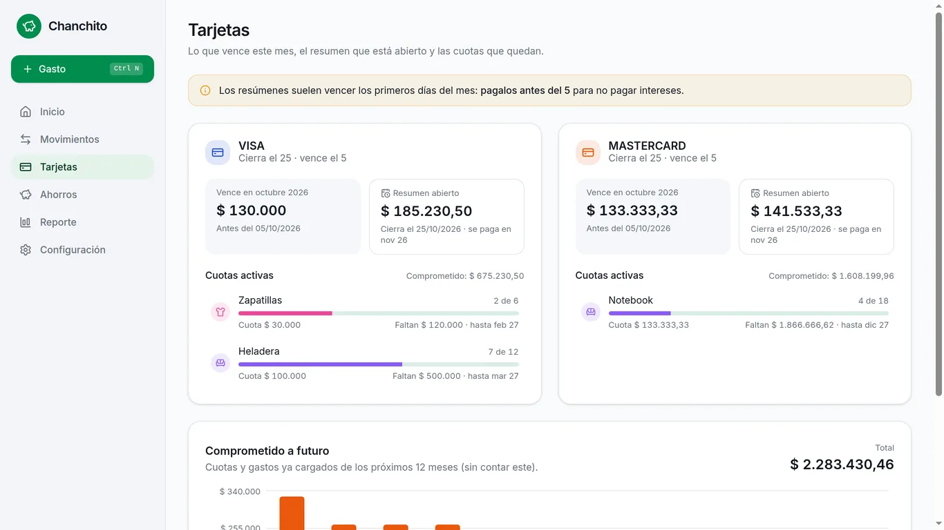
Task: Click the Reporte bar chart icon
Action: pyautogui.click(x=26, y=222)
